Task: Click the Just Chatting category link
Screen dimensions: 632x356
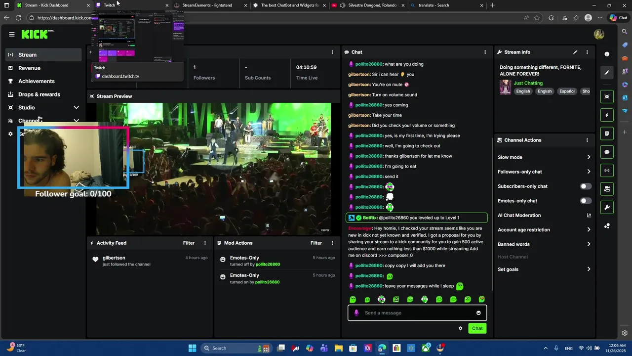Action: click(528, 83)
